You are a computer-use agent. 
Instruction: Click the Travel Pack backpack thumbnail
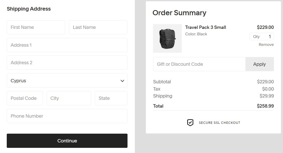[x=167, y=38]
